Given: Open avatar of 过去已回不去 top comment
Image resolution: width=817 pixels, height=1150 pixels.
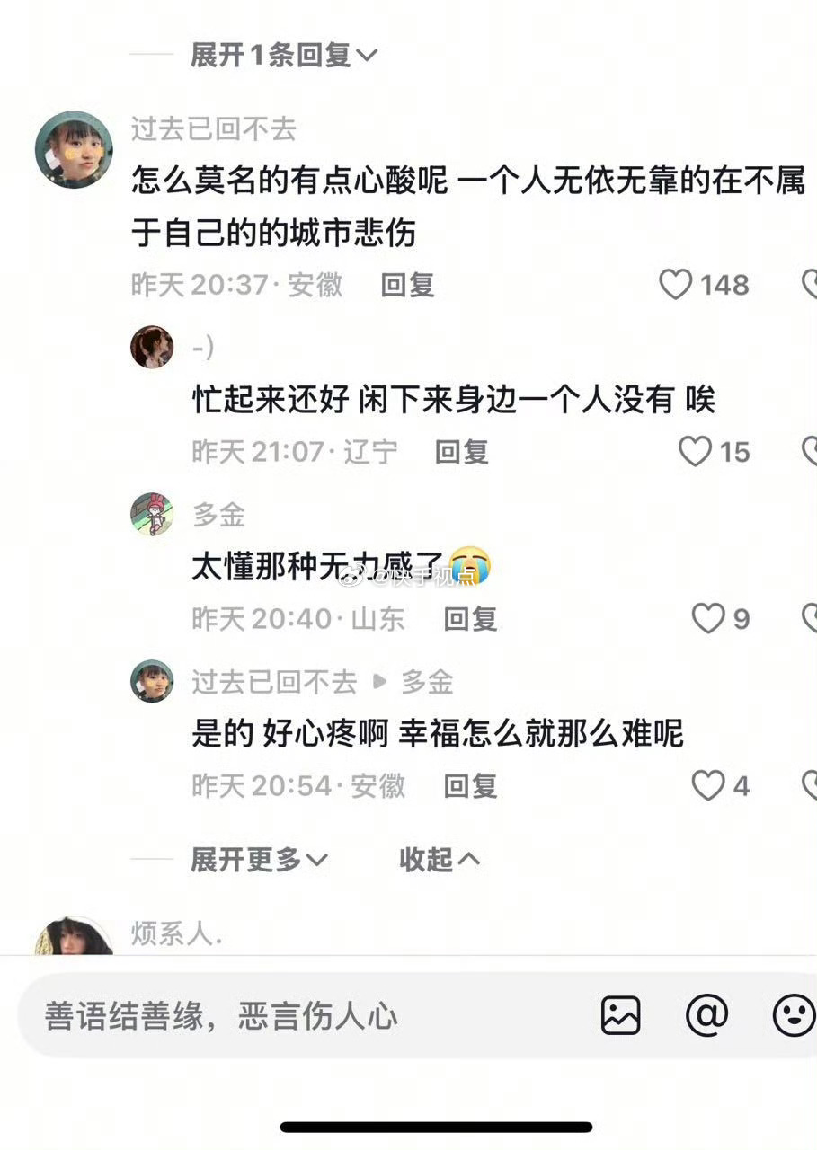Looking at the screenshot, I should point(74,149).
